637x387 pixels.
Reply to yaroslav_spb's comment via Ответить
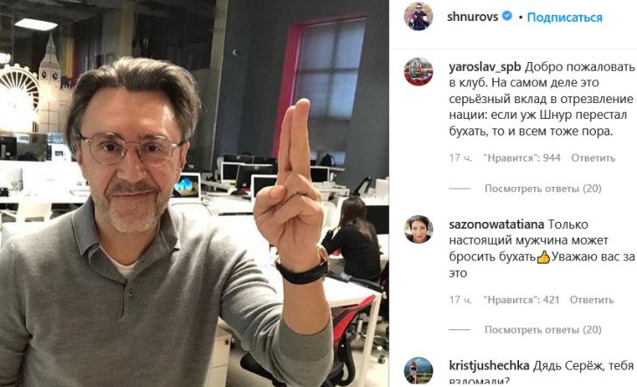[x=593, y=158]
